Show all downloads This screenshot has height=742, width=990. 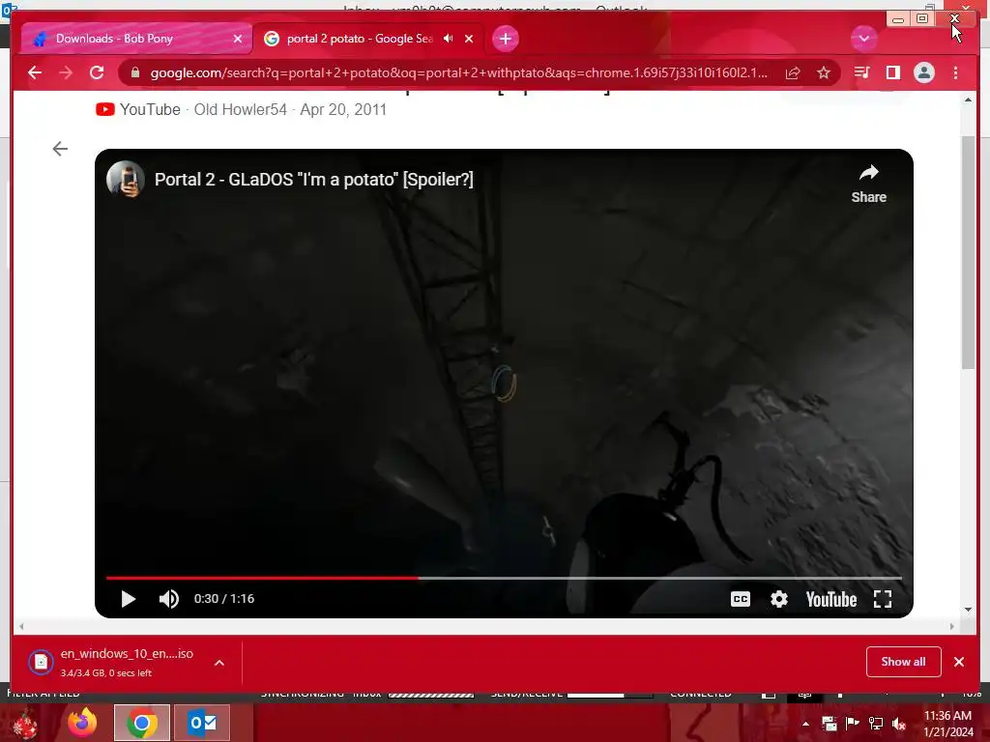904,661
